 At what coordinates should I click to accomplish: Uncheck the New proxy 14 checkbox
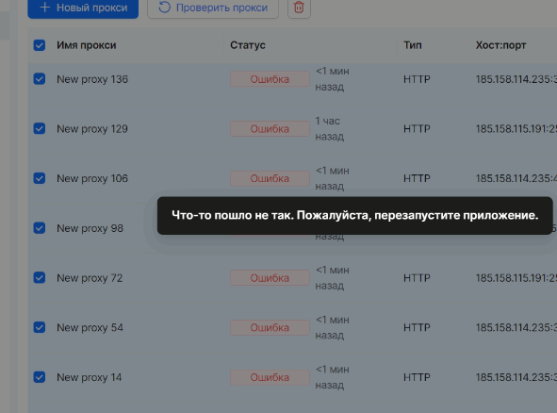[x=40, y=377]
